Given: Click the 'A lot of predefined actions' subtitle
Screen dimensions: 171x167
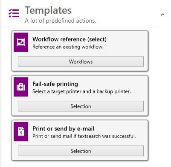Looking at the screenshot, I should click(x=61, y=21).
